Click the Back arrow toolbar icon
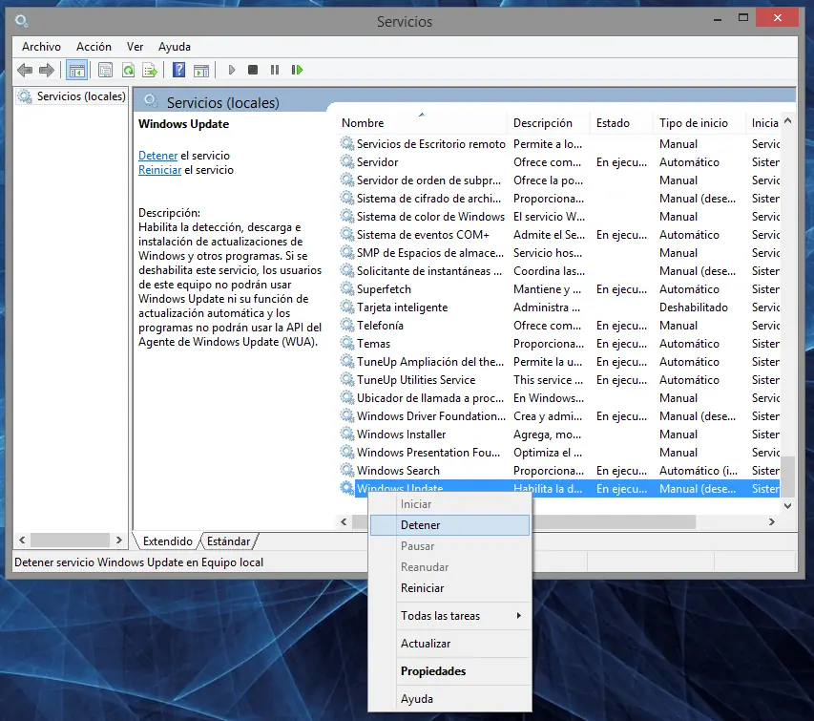This screenshot has height=721, width=814. pyautogui.click(x=25, y=70)
